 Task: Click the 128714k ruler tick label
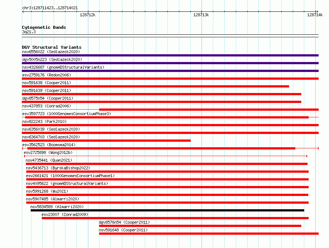pos(315,15)
